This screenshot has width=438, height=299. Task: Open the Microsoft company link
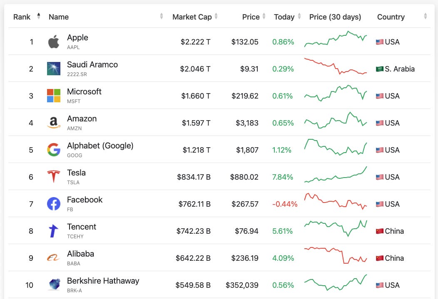tap(84, 91)
